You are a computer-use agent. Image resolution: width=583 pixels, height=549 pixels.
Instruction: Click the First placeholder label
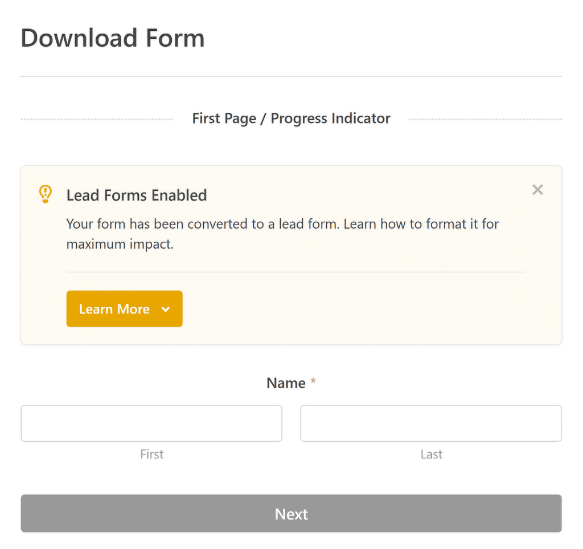(x=151, y=454)
